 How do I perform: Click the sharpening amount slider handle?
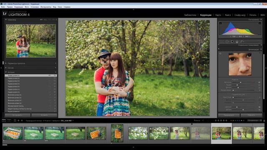[241, 82]
